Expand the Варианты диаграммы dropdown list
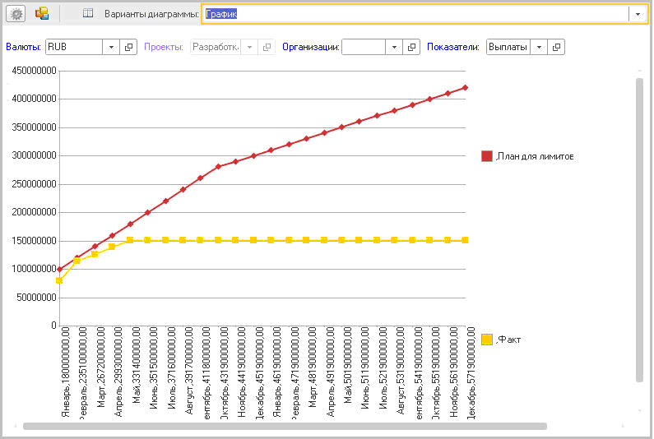Viewport: 654px width, 439px height. click(x=638, y=14)
